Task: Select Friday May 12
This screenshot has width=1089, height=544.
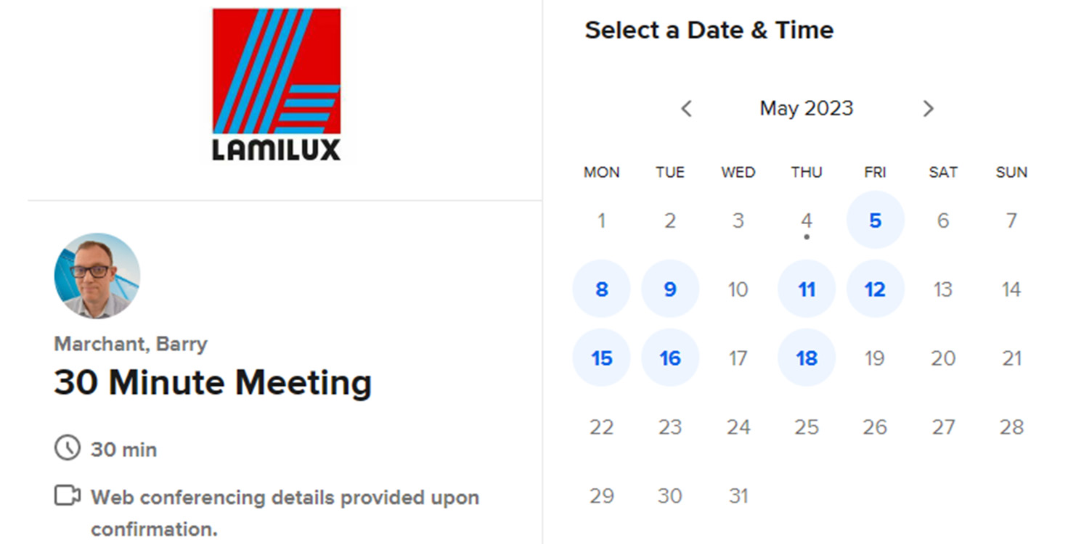Action: click(x=875, y=289)
